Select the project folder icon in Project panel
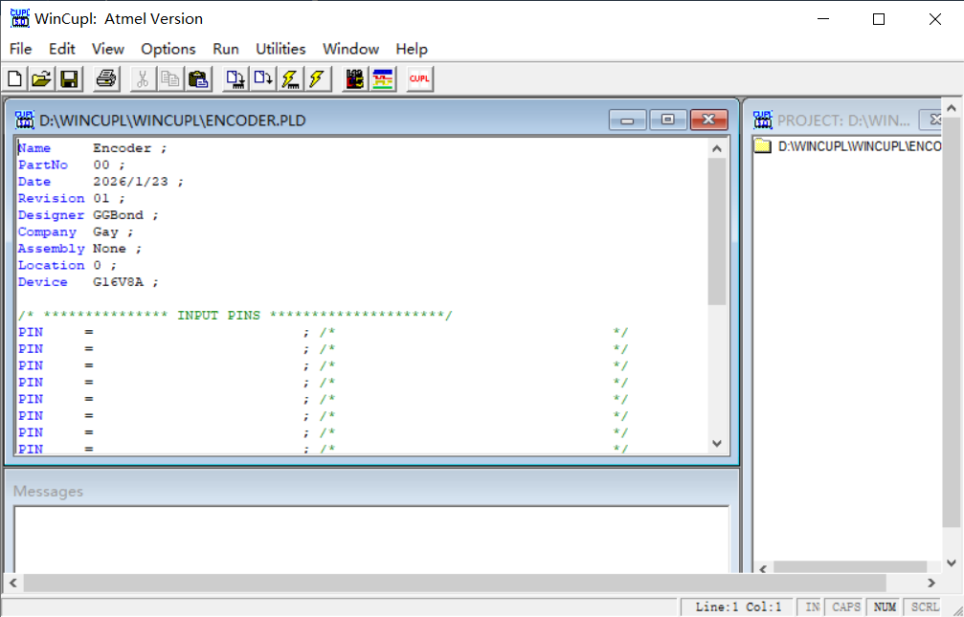Image resolution: width=964 pixels, height=617 pixels. point(763,146)
